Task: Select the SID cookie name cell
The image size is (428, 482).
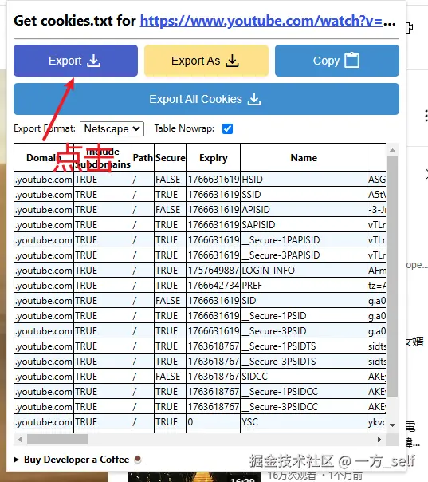Action: tap(304, 301)
